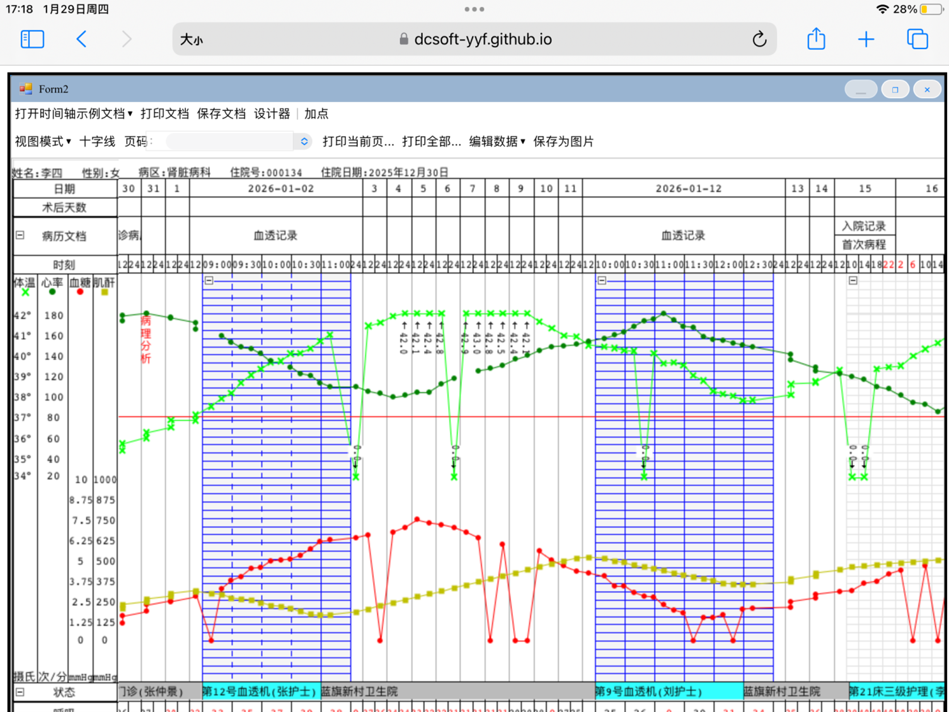Toggle the Safari sidebar panel
Viewport: 949px width, 712px height.
click(32, 39)
